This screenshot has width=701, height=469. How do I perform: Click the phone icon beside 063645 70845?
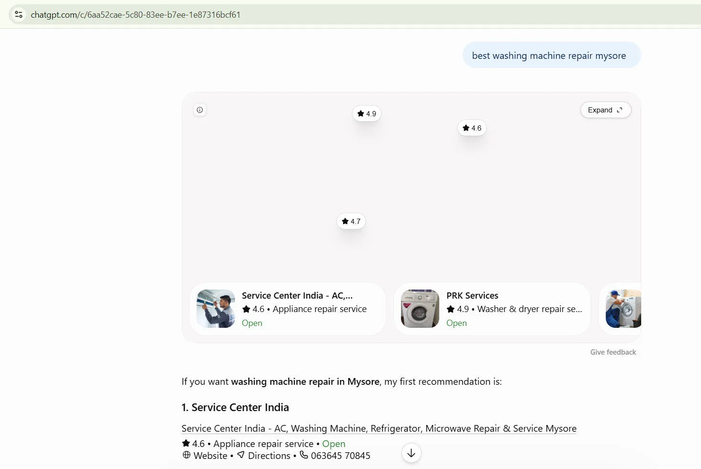point(304,455)
